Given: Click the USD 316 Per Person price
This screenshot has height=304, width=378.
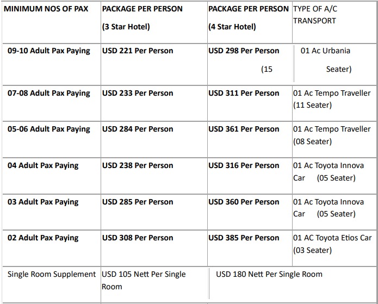Looking at the screenshot, I should [x=244, y=165].
